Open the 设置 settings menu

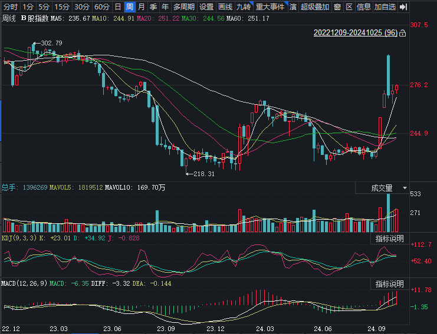click(x=206, y=7)
